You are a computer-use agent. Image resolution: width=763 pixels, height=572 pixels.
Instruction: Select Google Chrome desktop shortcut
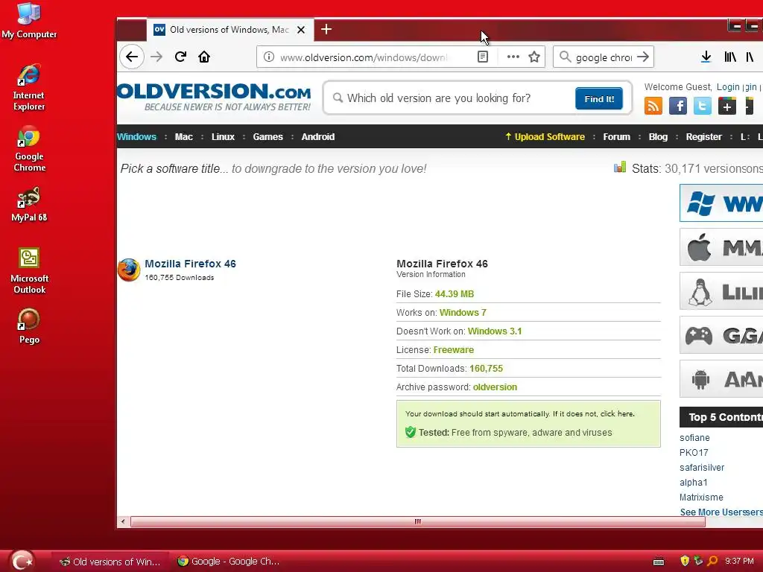29,149
